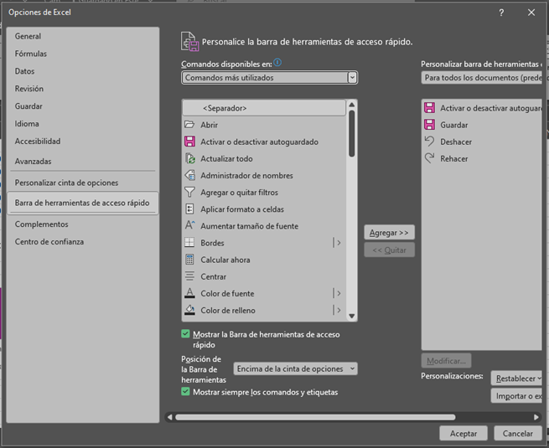Open the Accesibilidad options category

tap(83, 141)
